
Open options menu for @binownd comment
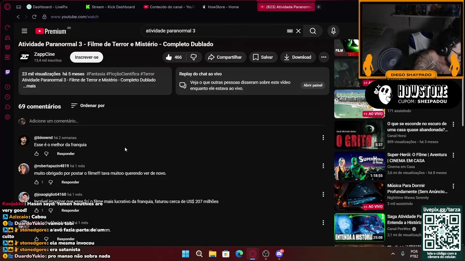[x=323, y=137]
